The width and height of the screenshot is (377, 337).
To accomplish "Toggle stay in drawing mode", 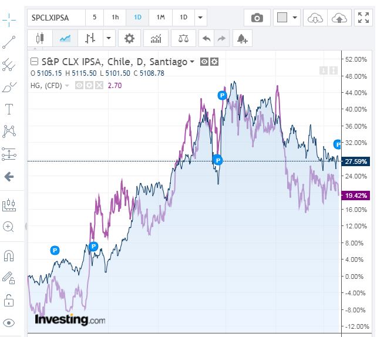I will coord(9,278).
